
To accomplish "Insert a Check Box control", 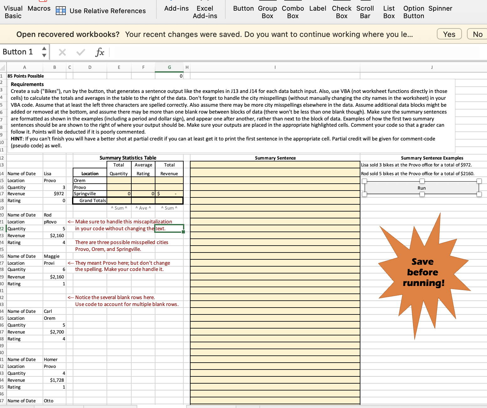I will pyautogui.click(x=341, y=12).
